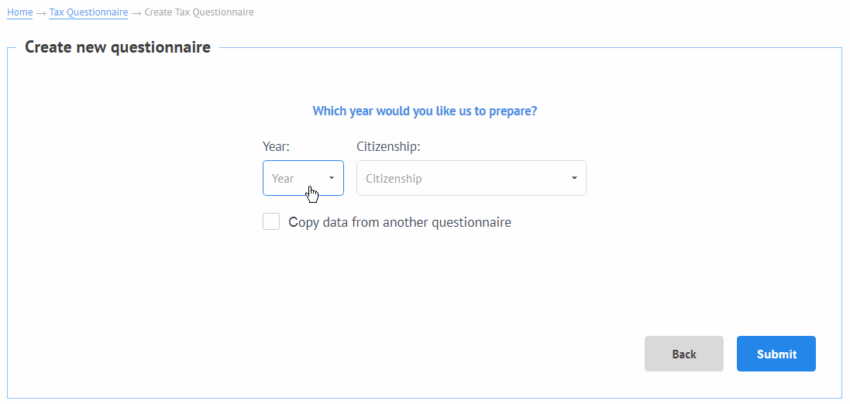Click the Citizenship dropdown caret arrow
The width and height of the screenshot is (850, 404).
[574, 178]
